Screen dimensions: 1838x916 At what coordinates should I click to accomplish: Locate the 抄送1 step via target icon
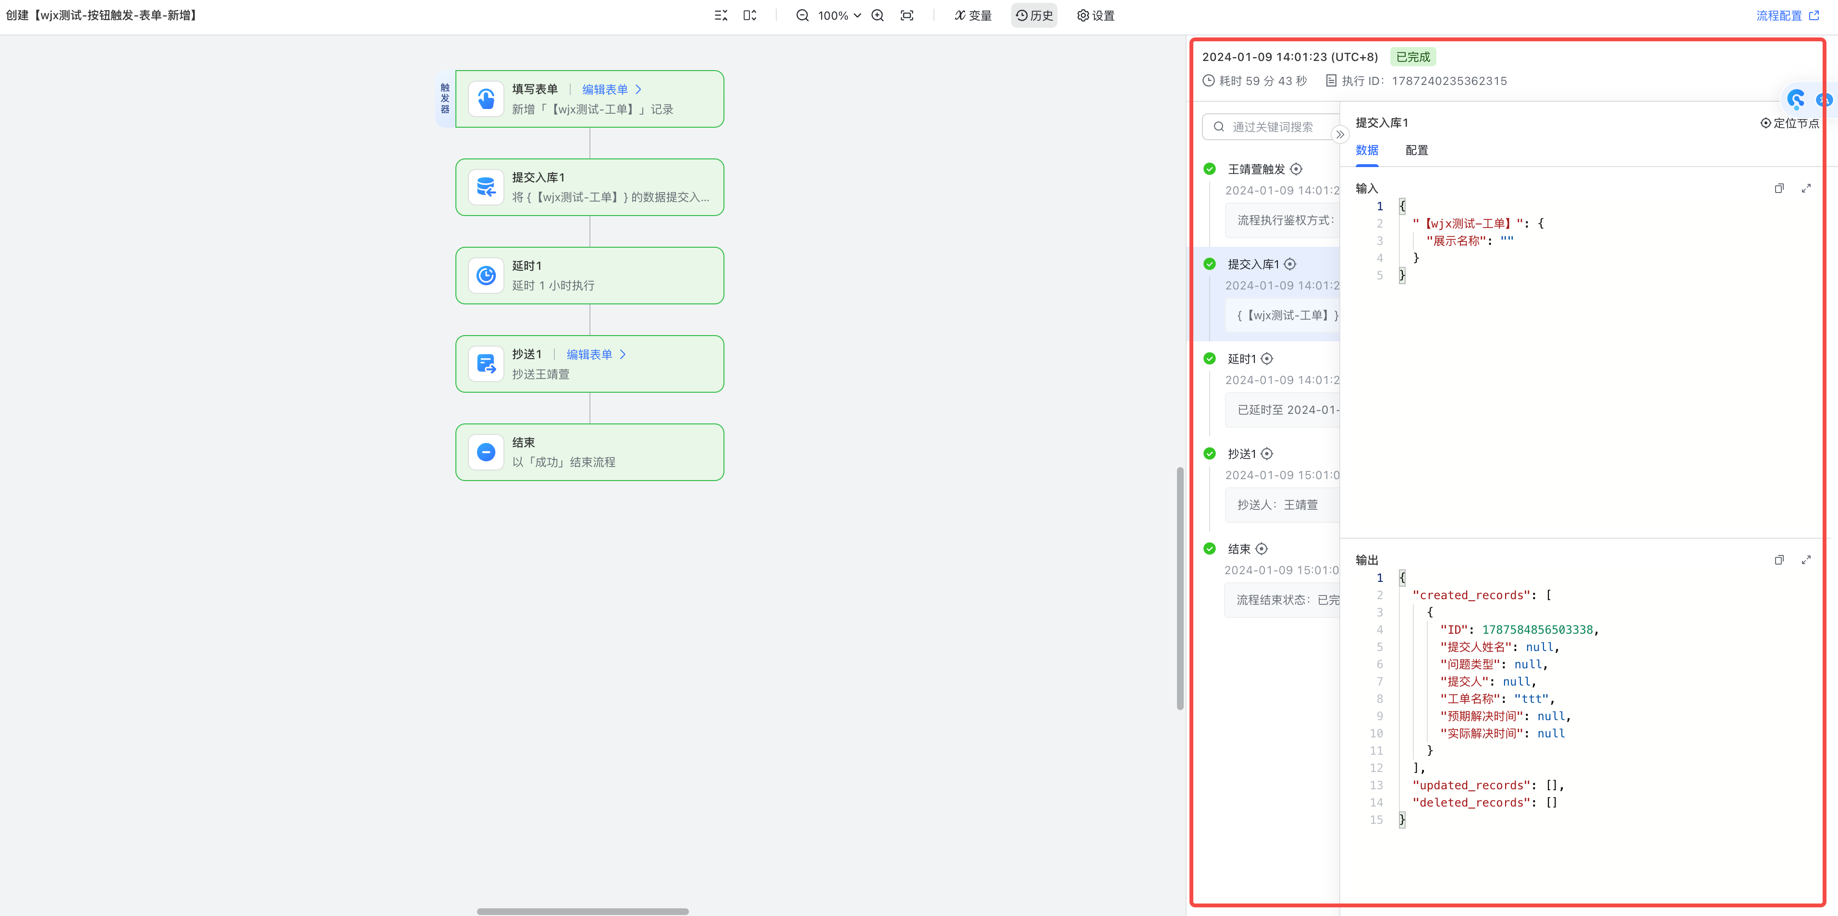point(1267,453)
